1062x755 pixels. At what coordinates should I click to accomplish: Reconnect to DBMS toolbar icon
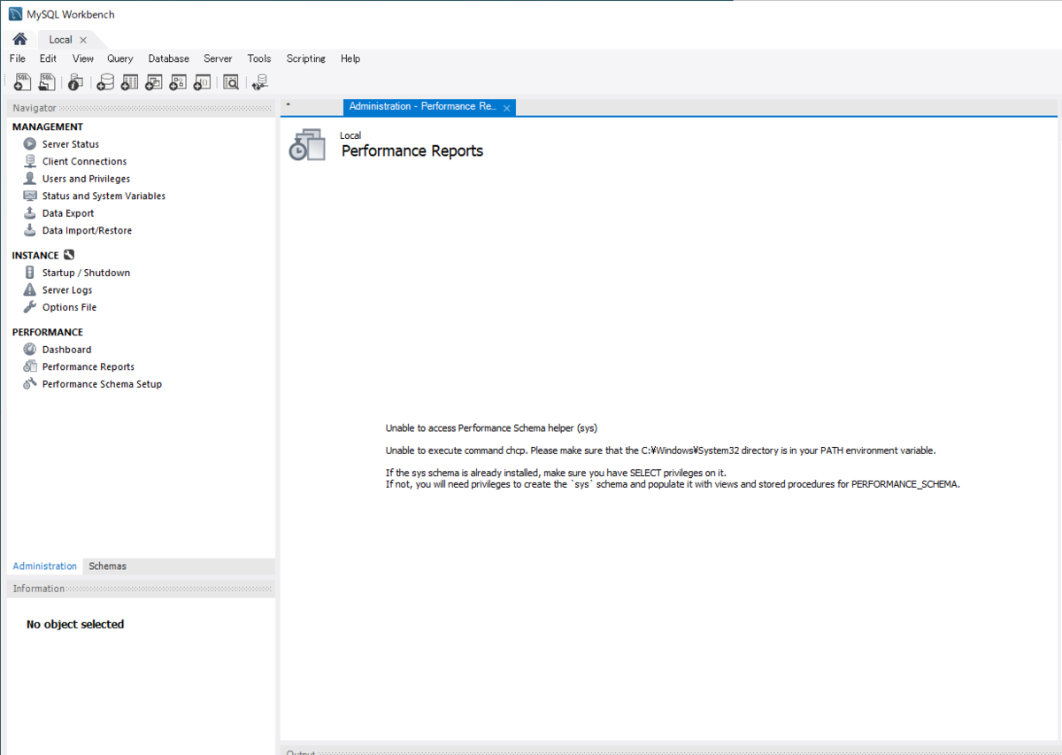tap(259, 82)
